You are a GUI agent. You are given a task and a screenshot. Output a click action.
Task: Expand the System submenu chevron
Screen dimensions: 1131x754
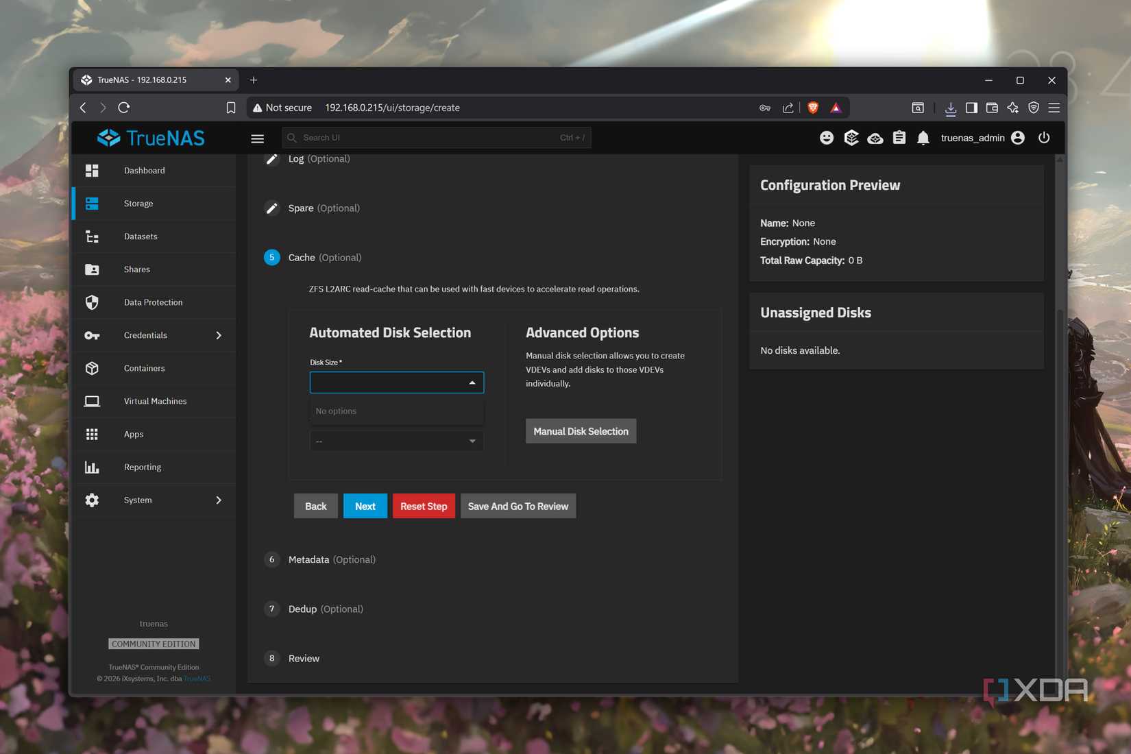(x=219, y=500)
